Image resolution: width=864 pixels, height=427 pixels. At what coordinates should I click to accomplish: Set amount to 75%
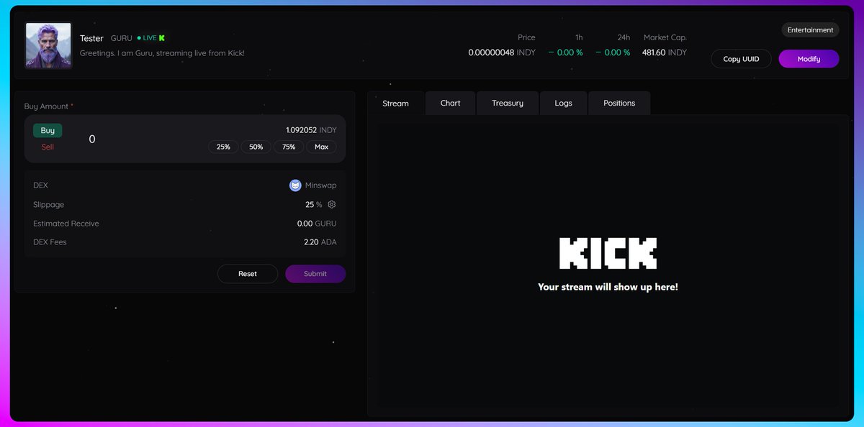(x=289, y=147)
